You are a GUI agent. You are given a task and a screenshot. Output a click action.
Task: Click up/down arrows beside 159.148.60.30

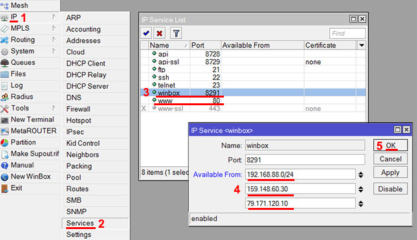click(x=361, y=189)
